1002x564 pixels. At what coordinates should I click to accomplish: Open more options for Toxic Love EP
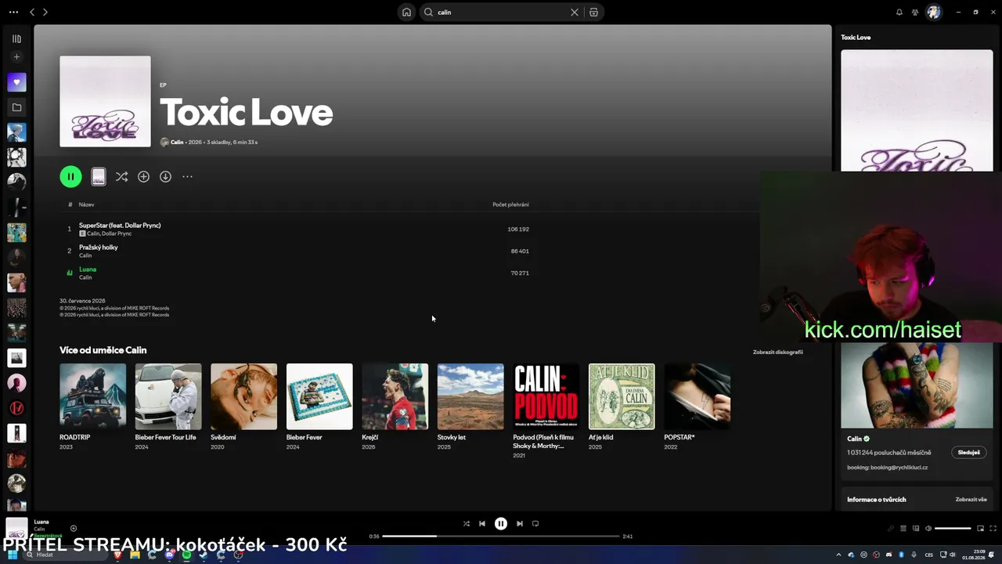(x=187, y=177)
